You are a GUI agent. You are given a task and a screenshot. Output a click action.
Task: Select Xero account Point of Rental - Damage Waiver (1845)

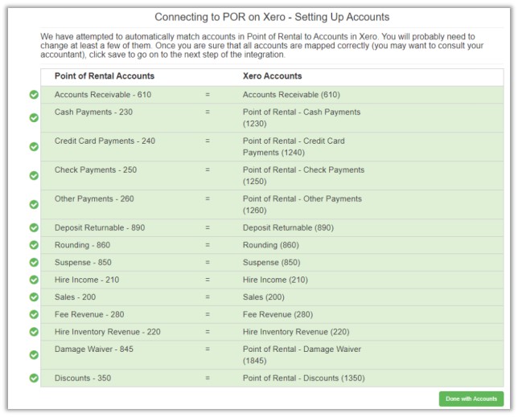(x=302, y=355)
